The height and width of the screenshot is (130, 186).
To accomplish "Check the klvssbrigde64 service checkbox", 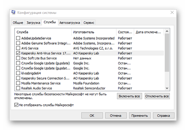I will (18, 73).
